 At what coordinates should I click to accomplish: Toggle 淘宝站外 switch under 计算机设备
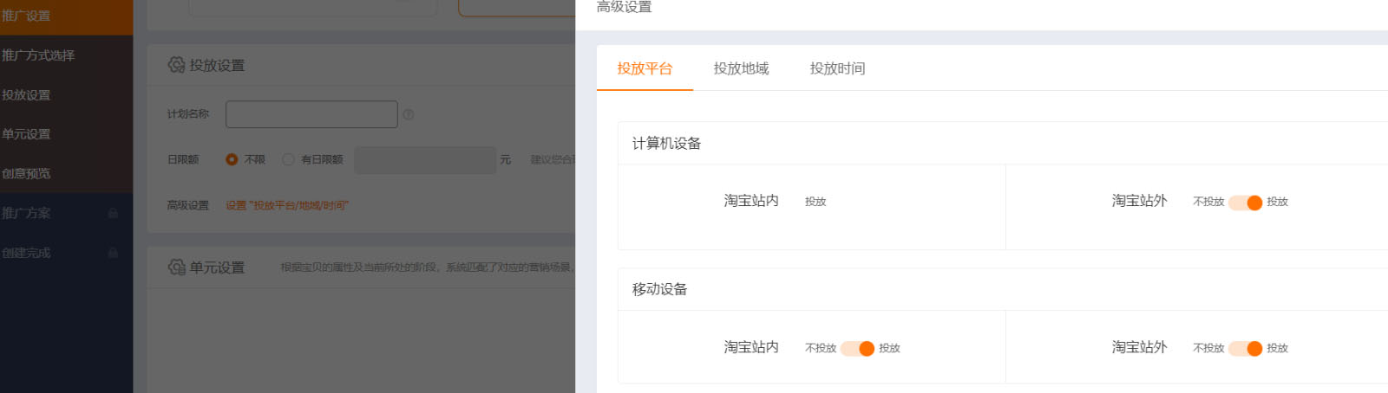(x=1245, y=203)
